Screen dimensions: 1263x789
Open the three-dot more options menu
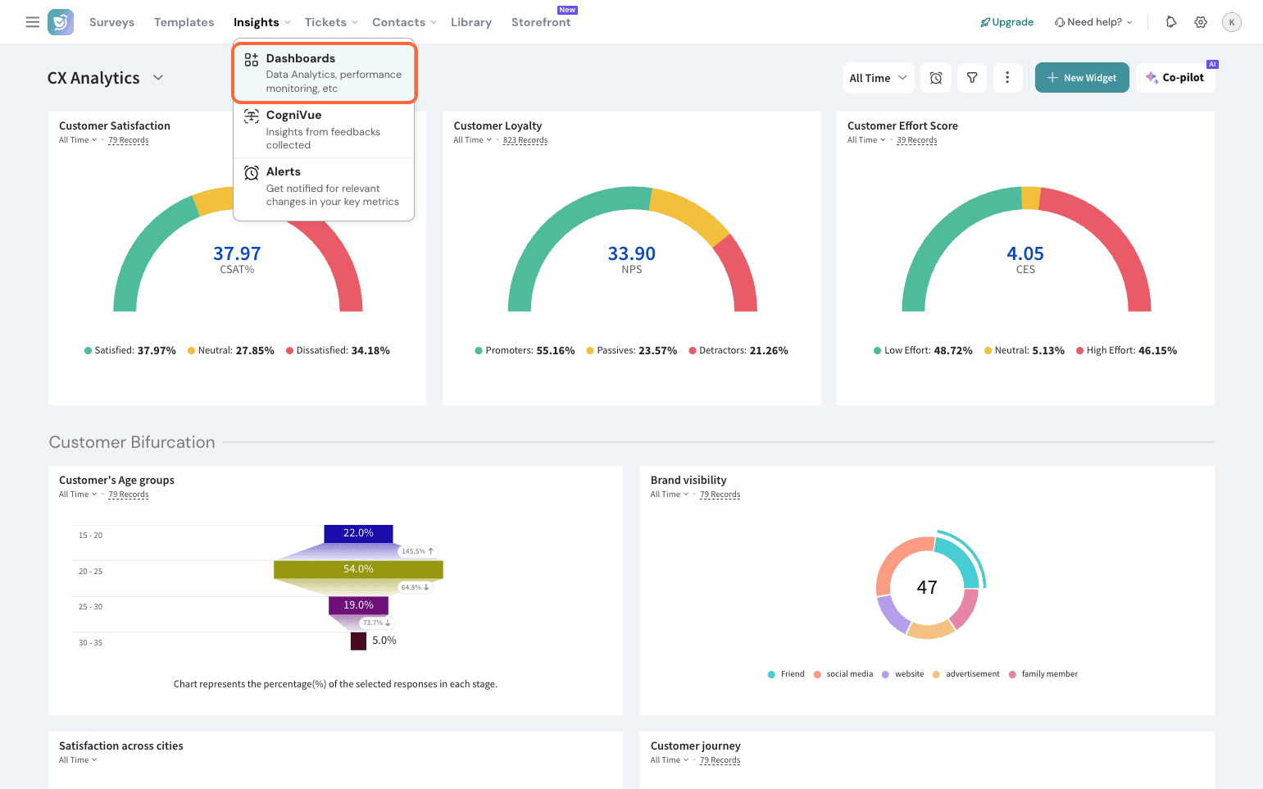coord(1007,78)
